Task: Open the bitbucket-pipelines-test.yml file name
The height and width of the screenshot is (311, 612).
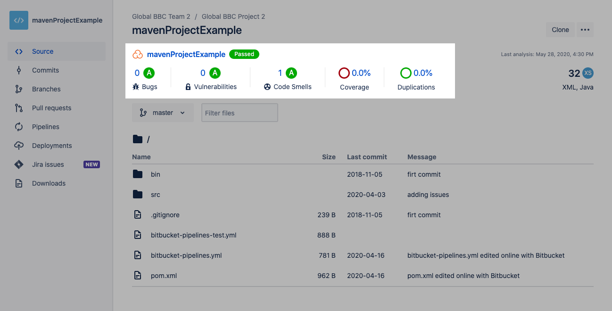Action: pyautogui.click(x=194, y=235)
